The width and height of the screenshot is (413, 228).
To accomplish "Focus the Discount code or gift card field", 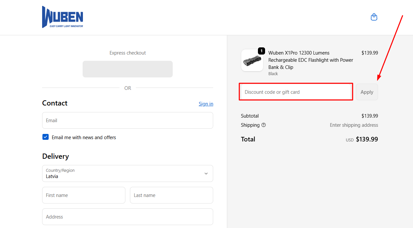I will tap(296, 92).
